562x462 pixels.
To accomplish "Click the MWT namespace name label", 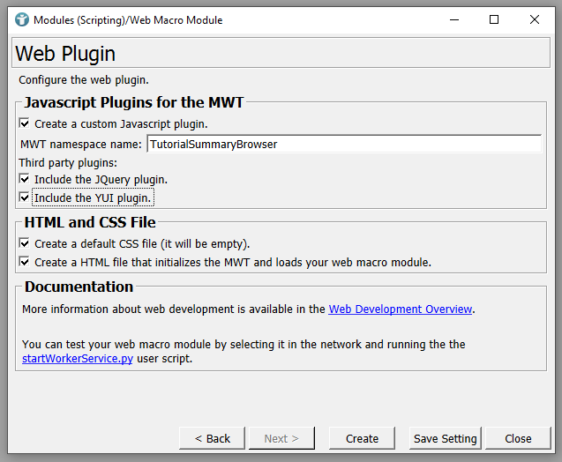I will click(80, 144).
